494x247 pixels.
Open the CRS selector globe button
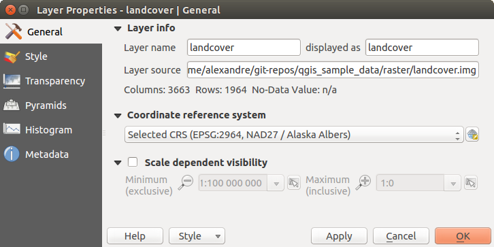[x=472, y=135]
